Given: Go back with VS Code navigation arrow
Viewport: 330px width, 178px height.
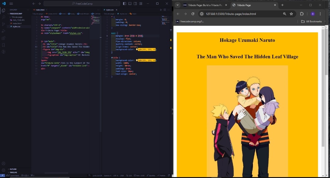Looking at the screenshot, I should [34, 4].
